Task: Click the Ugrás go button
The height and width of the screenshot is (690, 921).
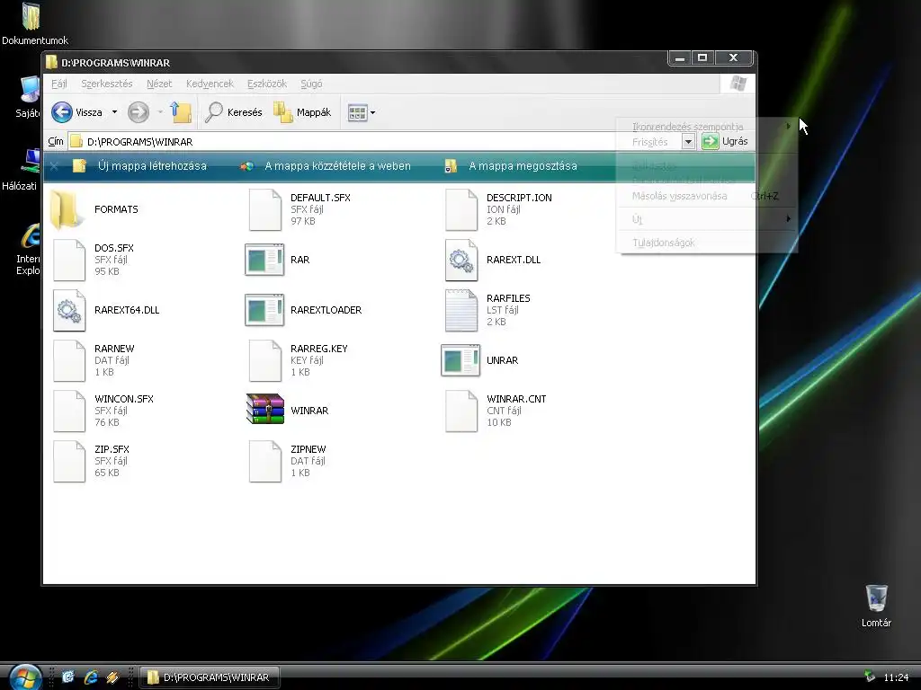Action: tap(724, 141)
